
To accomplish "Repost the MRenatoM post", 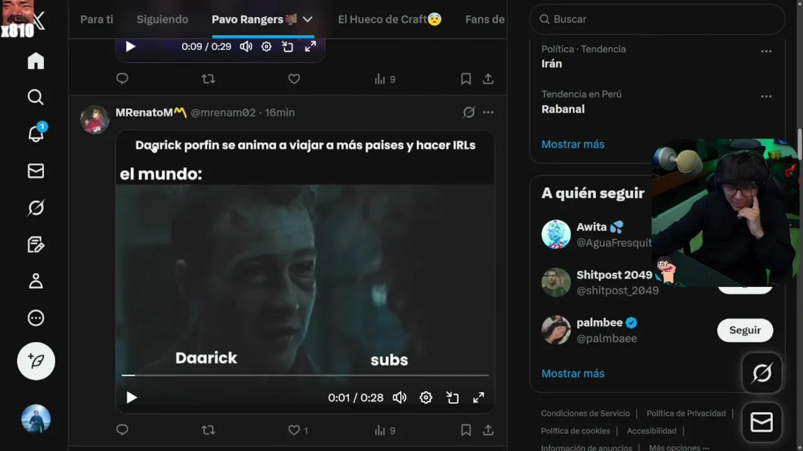I will (x=208, y=430).
